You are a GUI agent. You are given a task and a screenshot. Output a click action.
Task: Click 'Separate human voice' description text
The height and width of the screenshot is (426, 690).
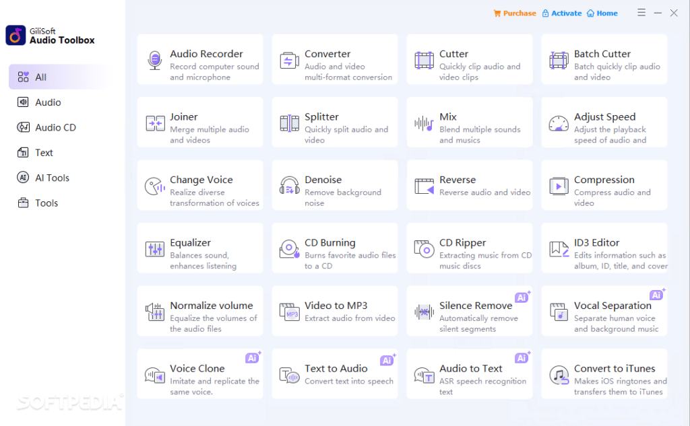[x=615, y=318]
